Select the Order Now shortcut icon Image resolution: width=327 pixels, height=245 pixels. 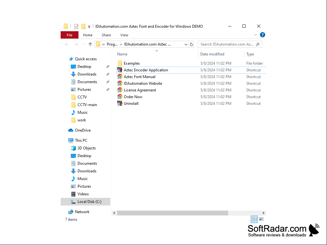click(120, 97)
